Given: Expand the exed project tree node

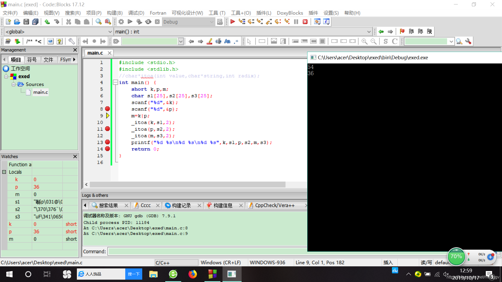Looking at the screenshot, I should tap(6, 76).
